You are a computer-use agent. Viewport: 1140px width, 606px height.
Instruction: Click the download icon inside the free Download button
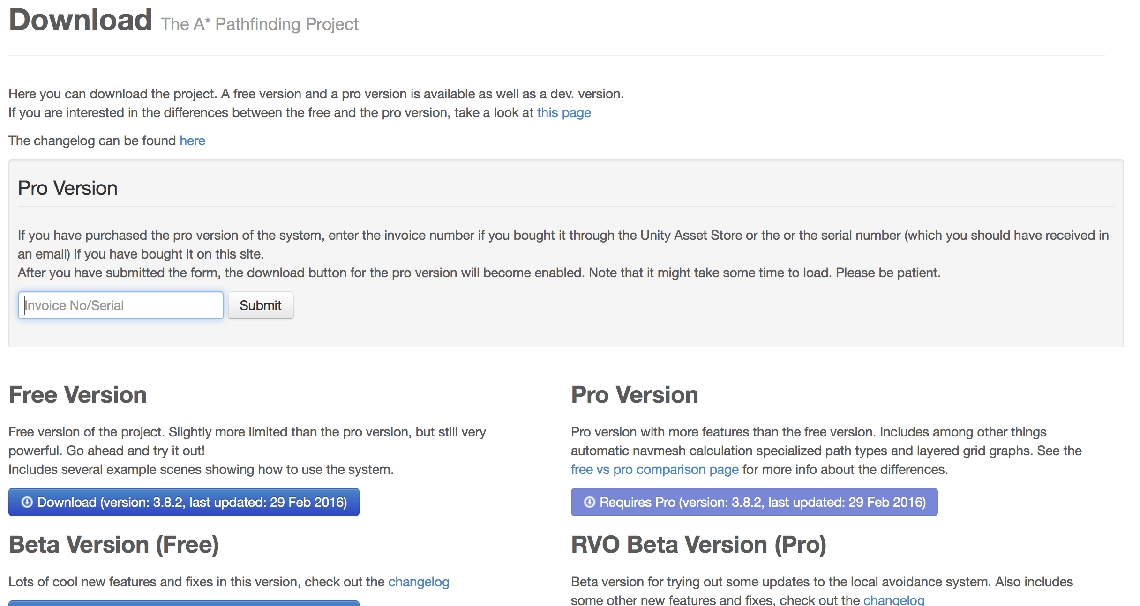[28, 502]
